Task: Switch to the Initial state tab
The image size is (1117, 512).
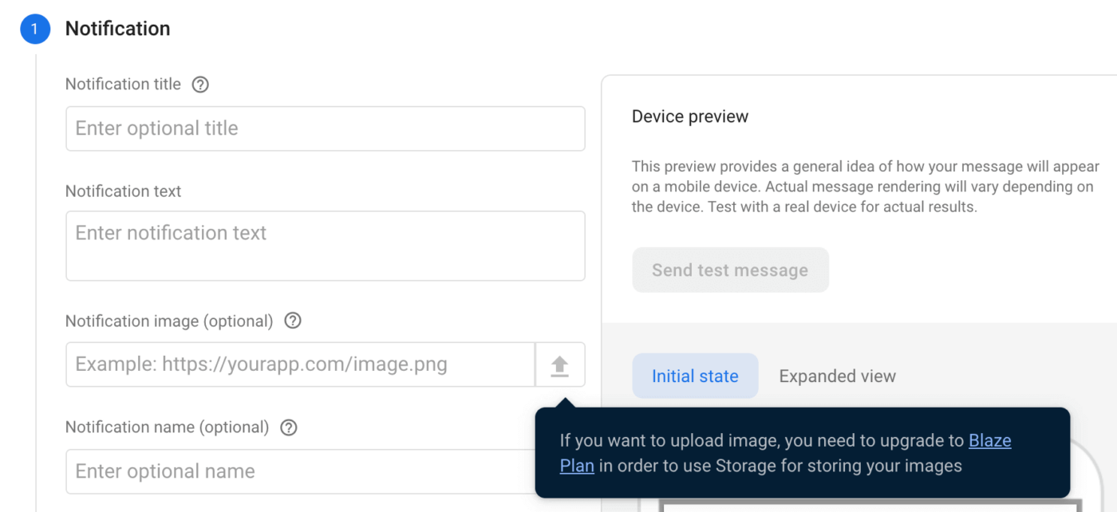Action: coord(695,376)
